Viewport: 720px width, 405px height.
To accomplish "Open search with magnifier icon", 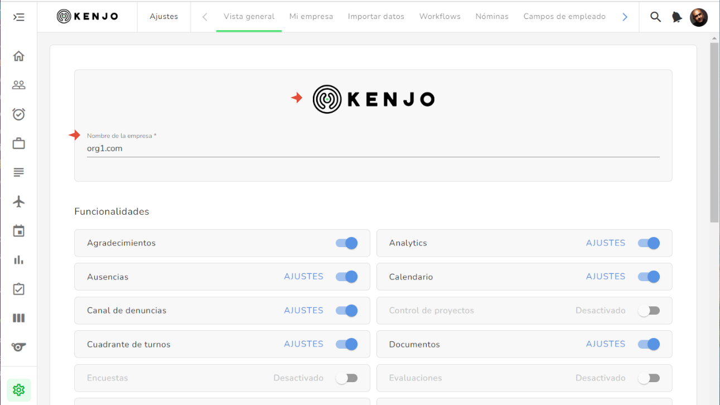I will [x=656, y=17].
